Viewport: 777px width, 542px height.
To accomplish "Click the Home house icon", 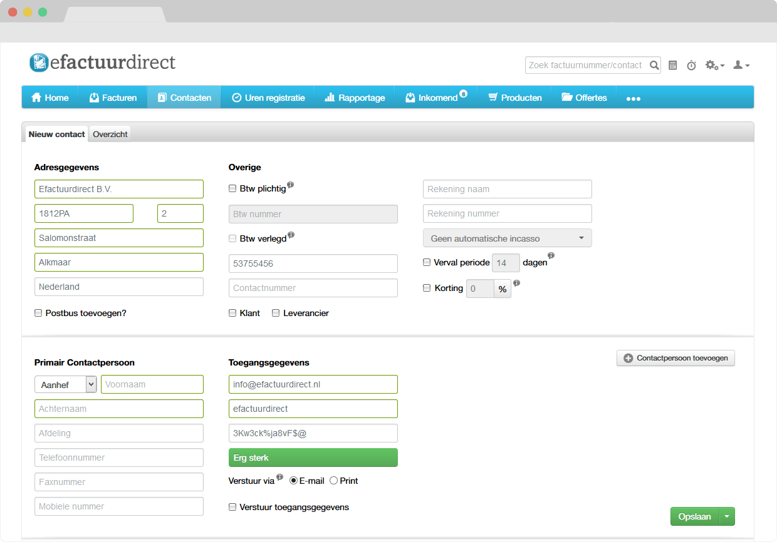I will [36, 98].
